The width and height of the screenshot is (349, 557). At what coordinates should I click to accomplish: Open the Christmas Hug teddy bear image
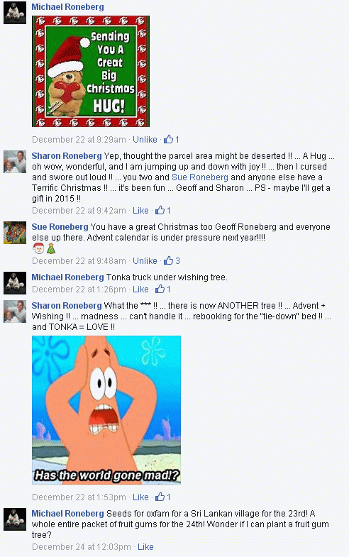coord(91,71)
